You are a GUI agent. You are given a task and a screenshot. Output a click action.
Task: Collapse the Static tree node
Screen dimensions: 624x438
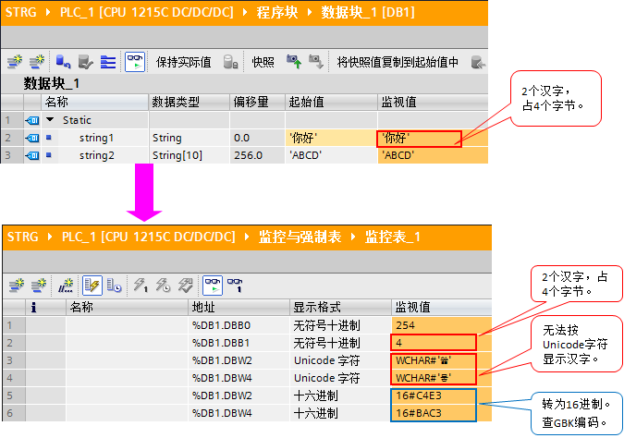click(50, 119)
